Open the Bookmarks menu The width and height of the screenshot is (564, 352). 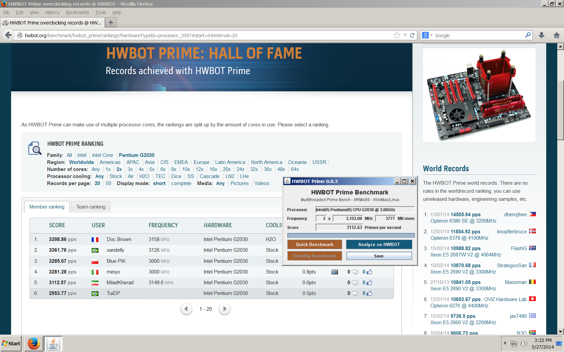tap(78, 12)
